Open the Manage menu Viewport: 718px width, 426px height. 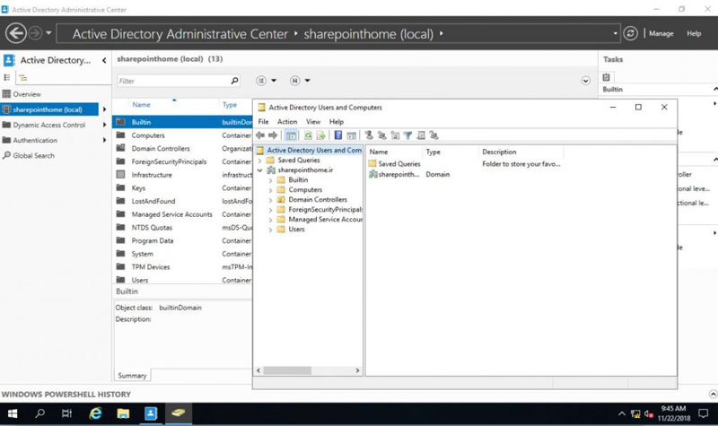(x=661, y=33)
